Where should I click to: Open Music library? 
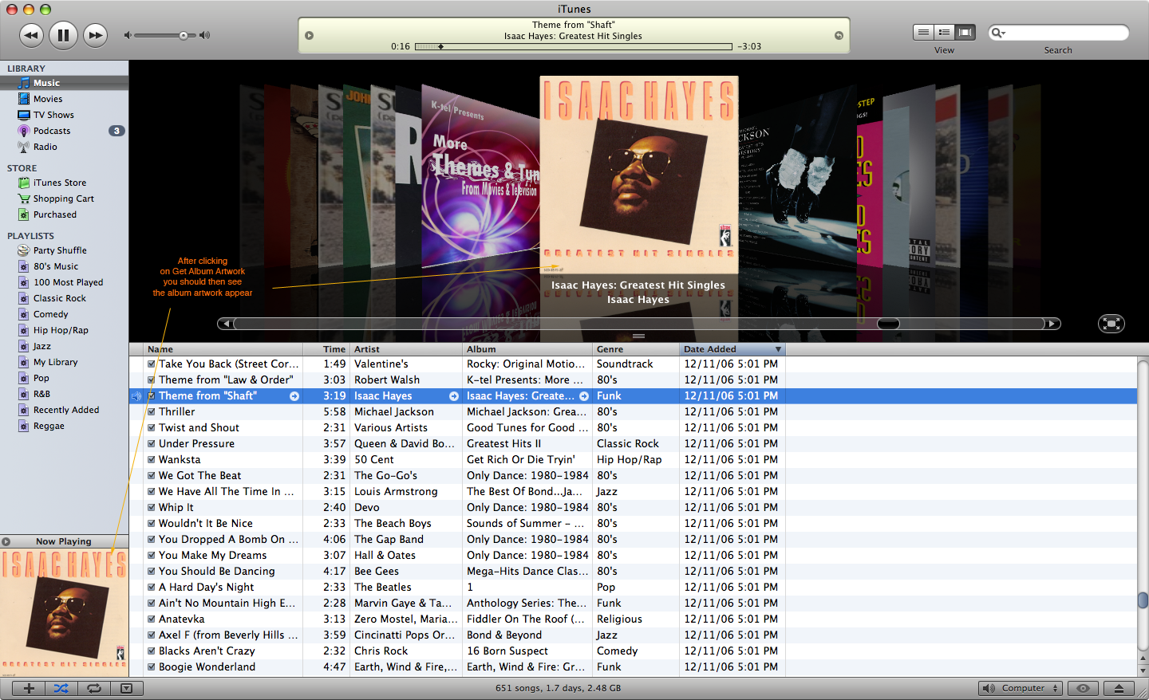(x=64, y=83)
